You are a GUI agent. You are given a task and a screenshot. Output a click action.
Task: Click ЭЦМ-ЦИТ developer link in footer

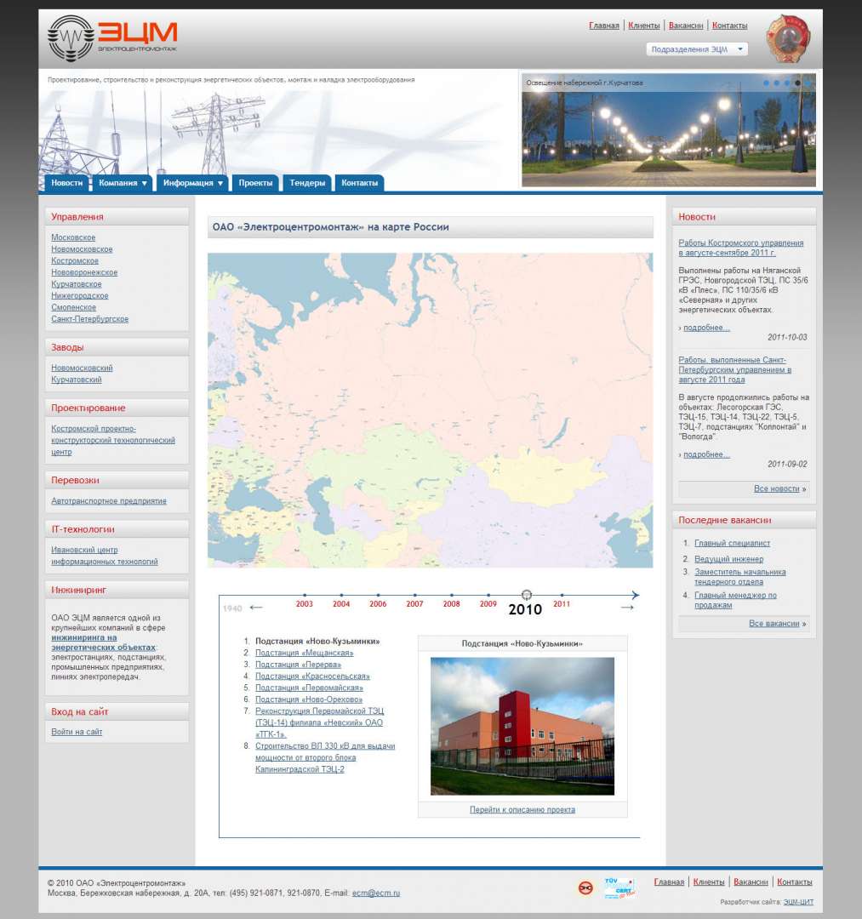coord(798,902)
